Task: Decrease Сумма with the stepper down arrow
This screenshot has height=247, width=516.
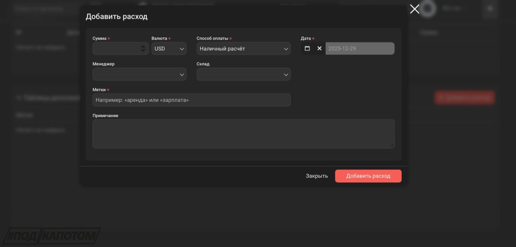Action: [143, 51]
